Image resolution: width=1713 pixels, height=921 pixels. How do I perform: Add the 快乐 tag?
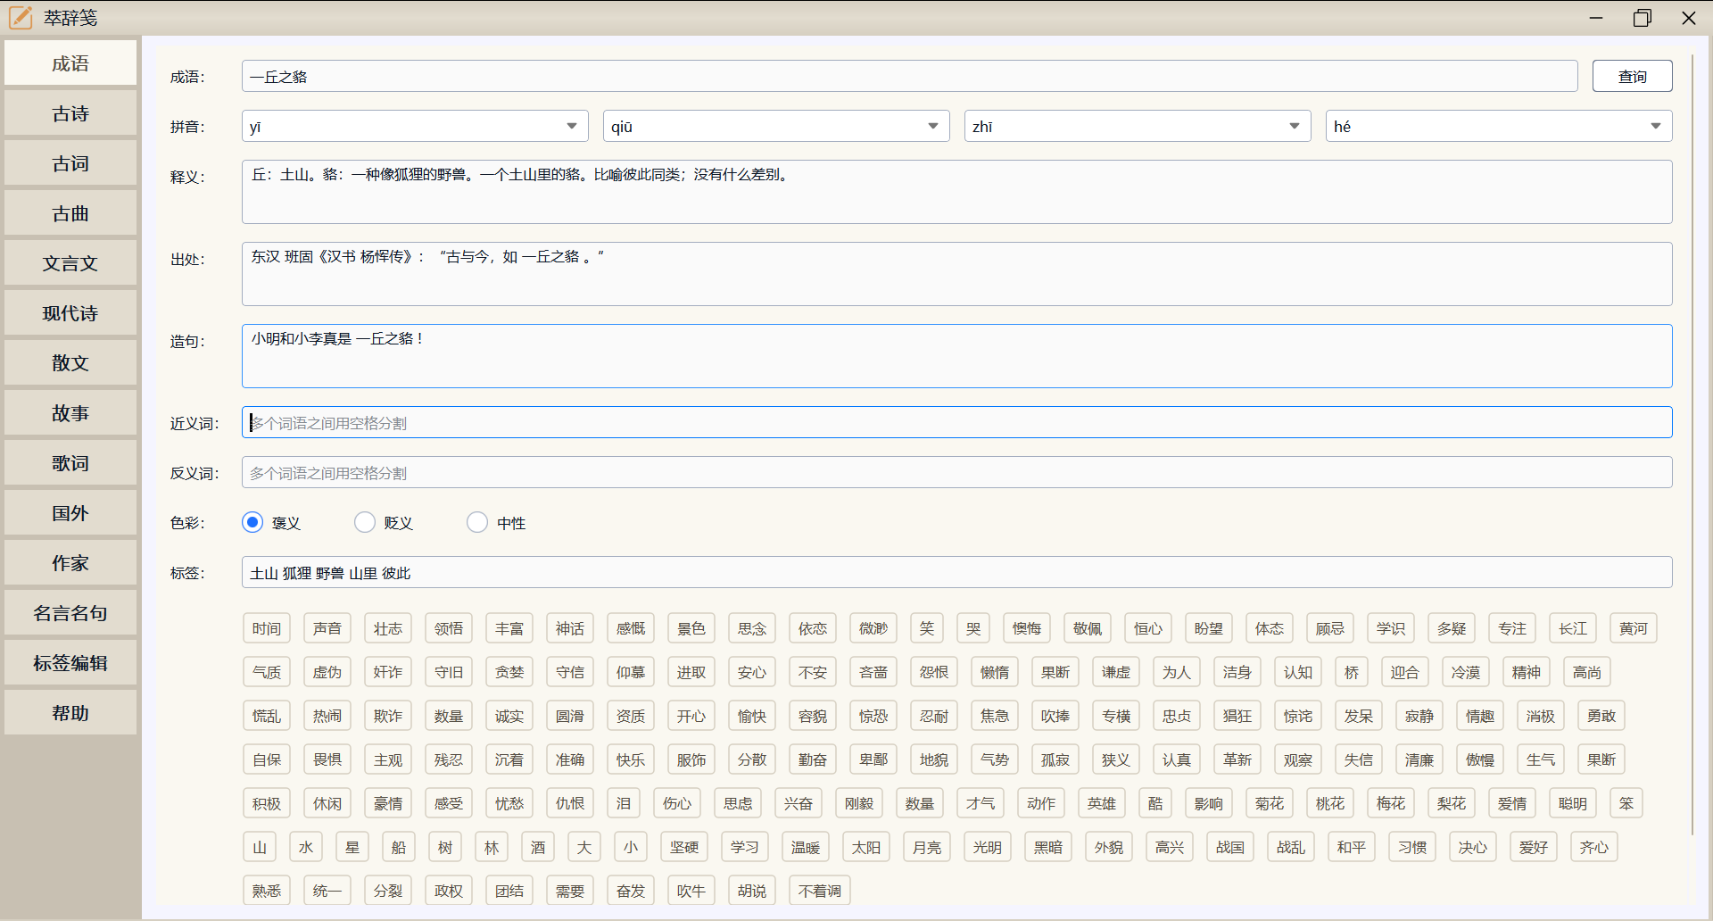pyautogui.click(x=631, y=759)
